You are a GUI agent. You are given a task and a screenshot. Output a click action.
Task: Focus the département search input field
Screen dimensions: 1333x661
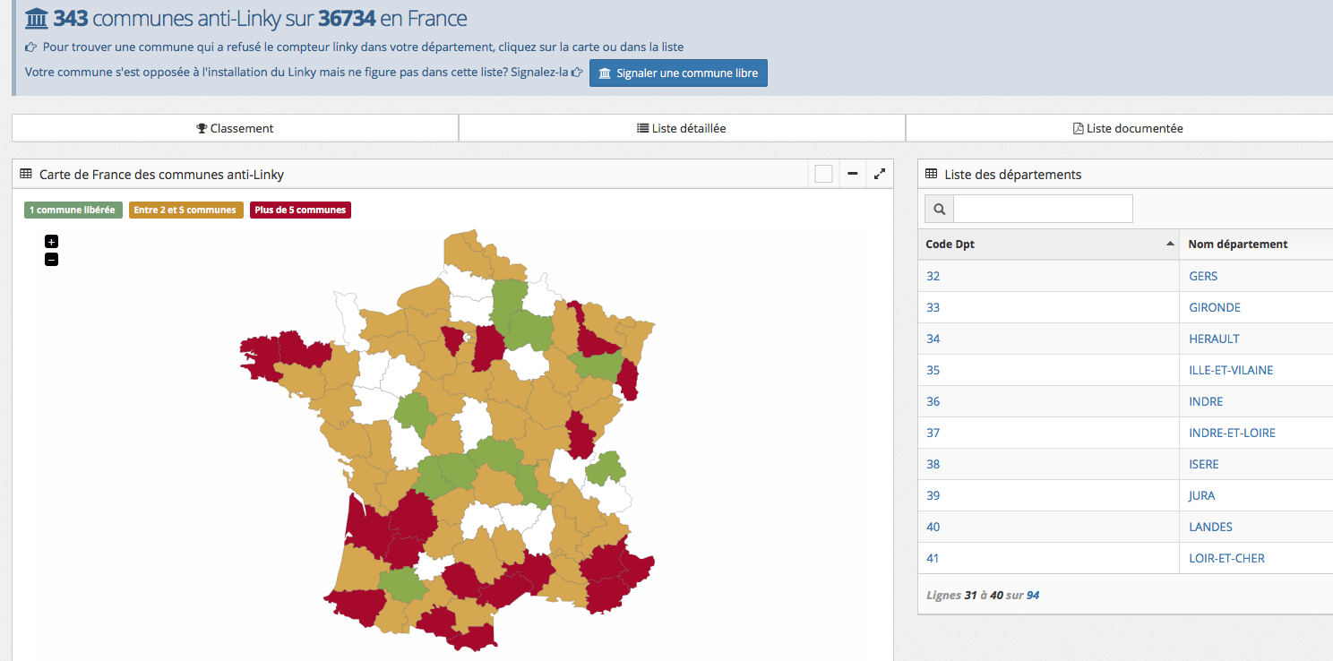click(x=1043, y=209)
